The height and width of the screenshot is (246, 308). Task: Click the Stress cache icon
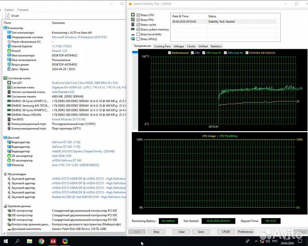133,25
